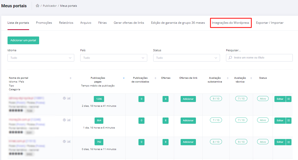Open hamburger menu for the 1206 publications row
298x160 pixels.
point(288,99)
